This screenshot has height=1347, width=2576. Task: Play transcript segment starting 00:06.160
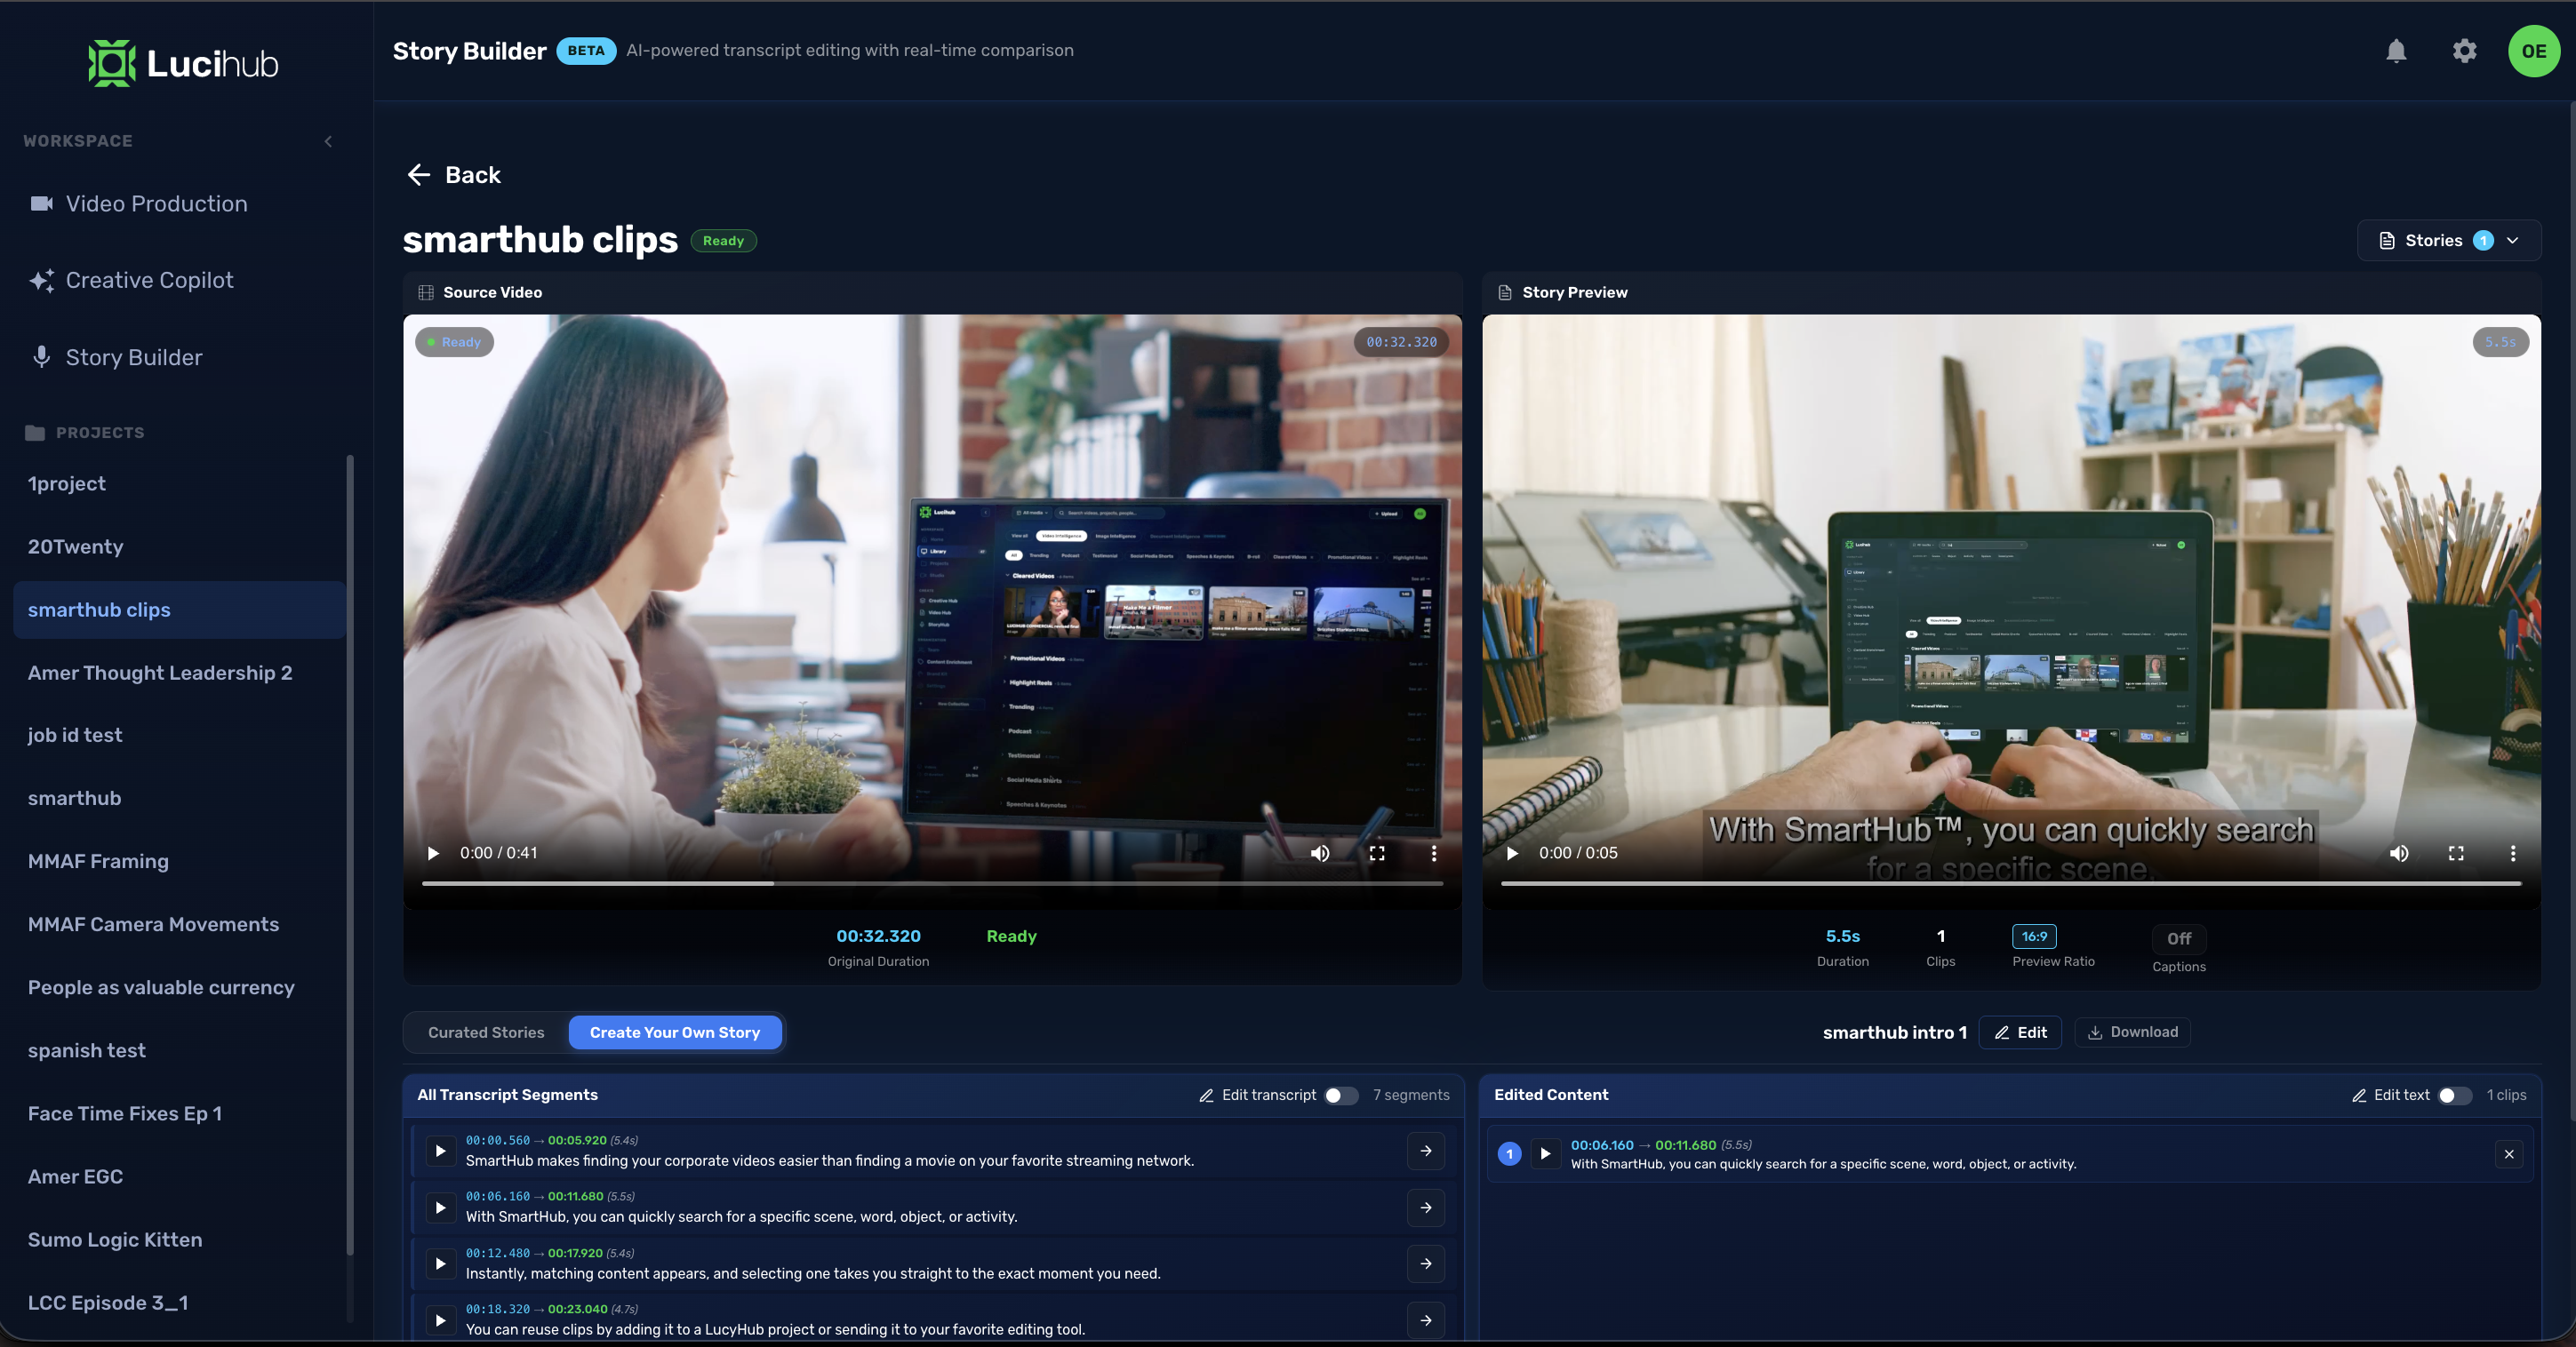point(440,1208)
